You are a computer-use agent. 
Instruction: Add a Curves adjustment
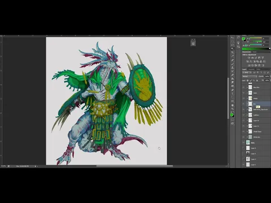tap(256, 58)
